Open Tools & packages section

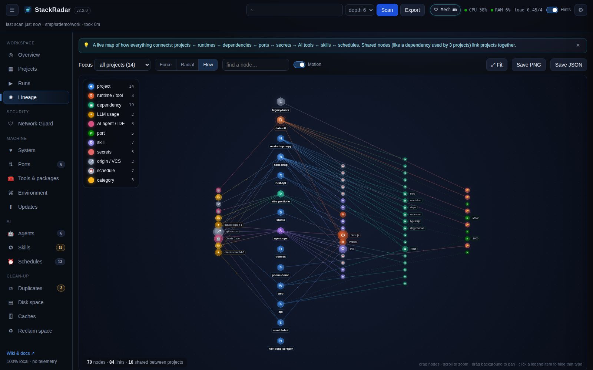tap(36, 178)
